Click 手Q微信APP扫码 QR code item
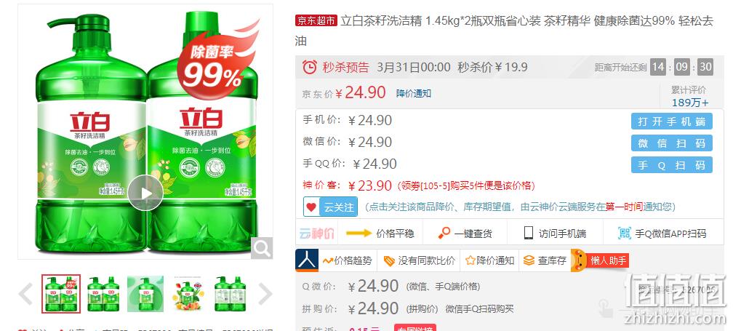This screenshot has height=331, width=733. (662, 234)
